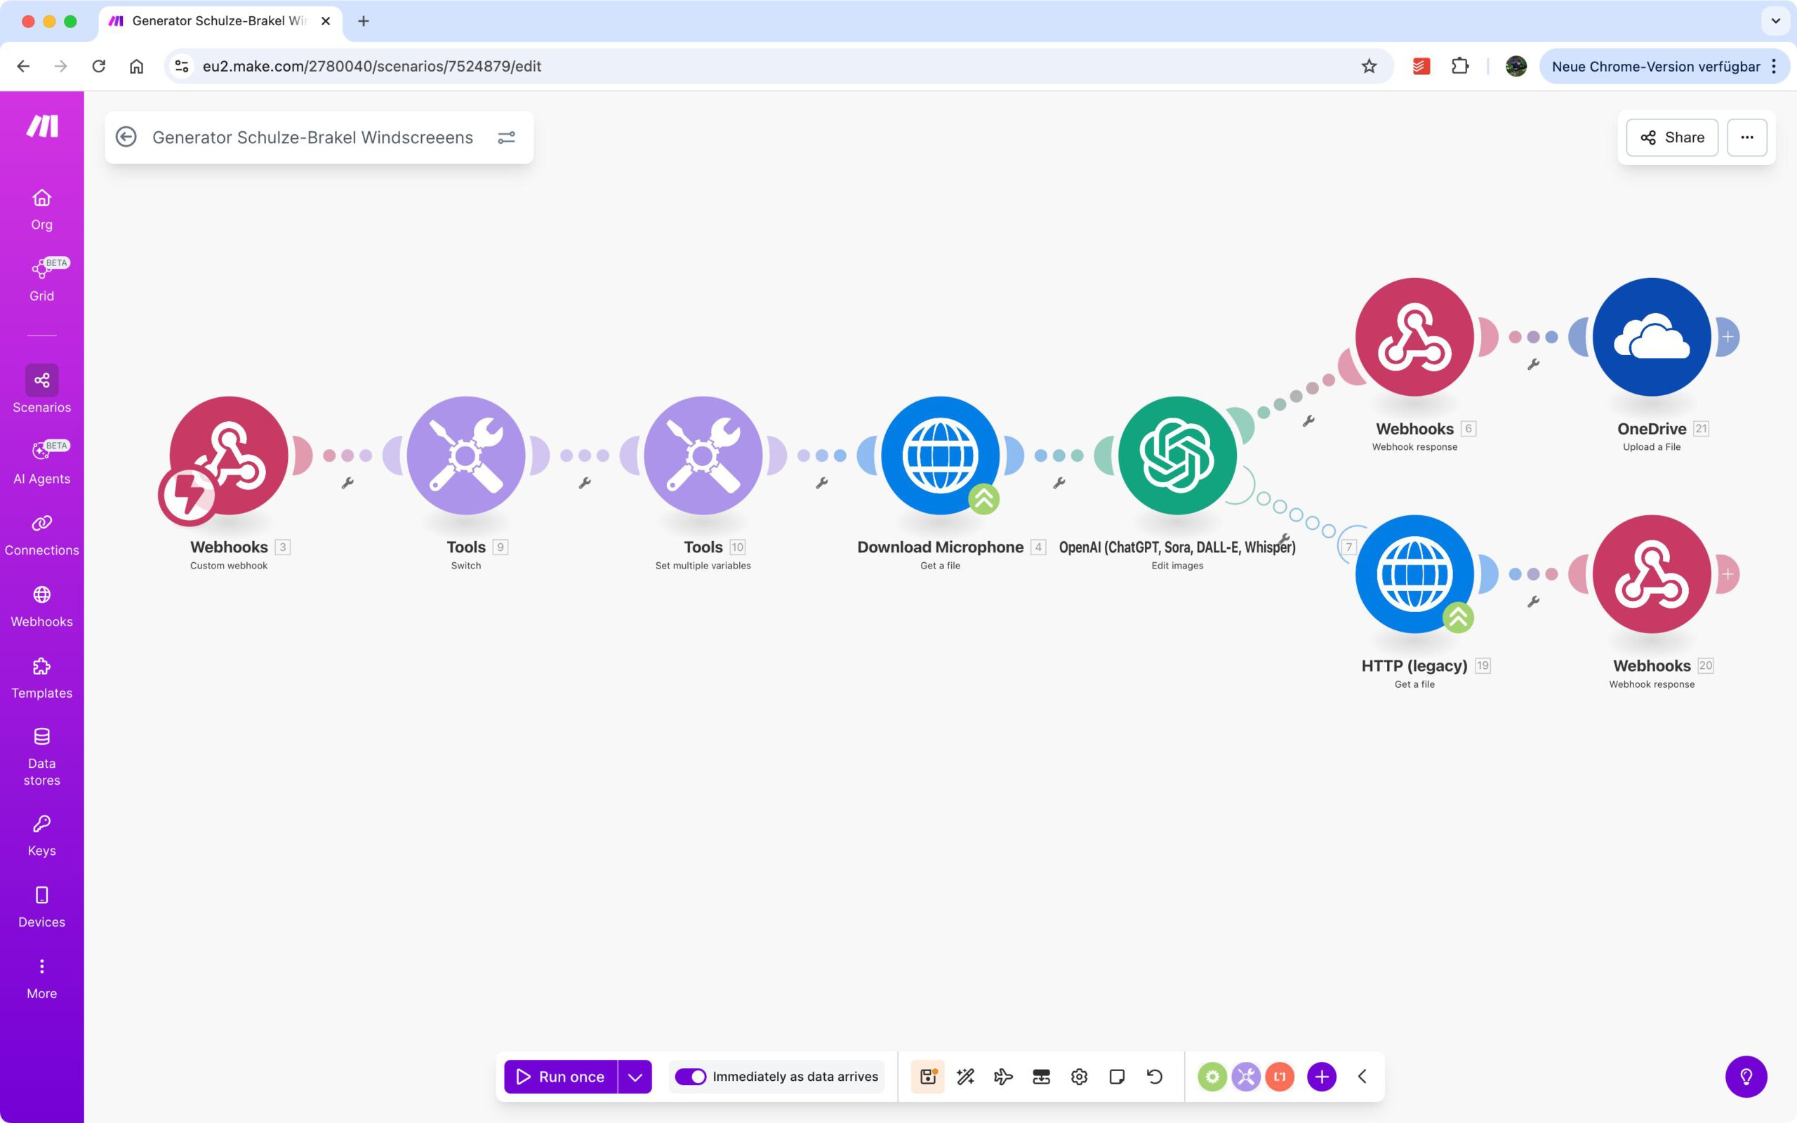Open Templates in the left sidebar
The width and height of the screenshot is (1797, 1123).
pyautogui.click(x=41, y=677)
